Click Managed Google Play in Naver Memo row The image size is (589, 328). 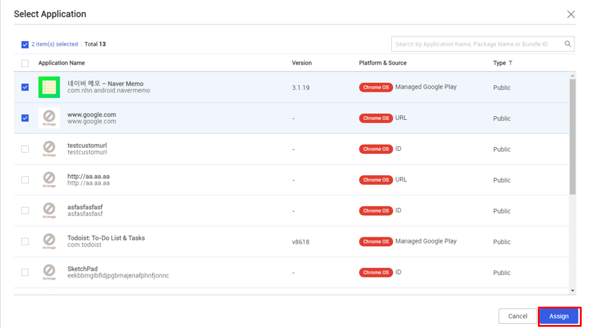point(425,87)
